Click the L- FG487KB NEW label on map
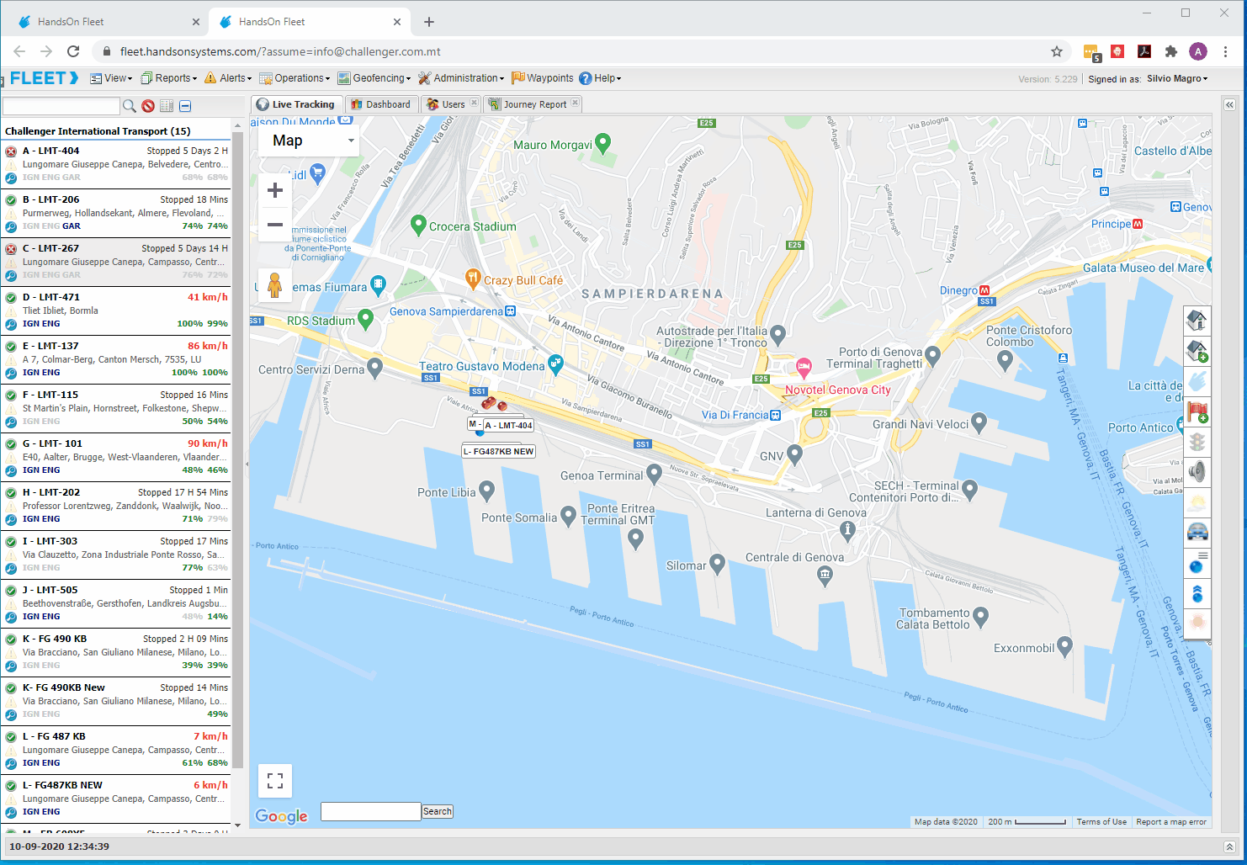Viewport: 1247px width, 865px height. (x=498, y=451)
